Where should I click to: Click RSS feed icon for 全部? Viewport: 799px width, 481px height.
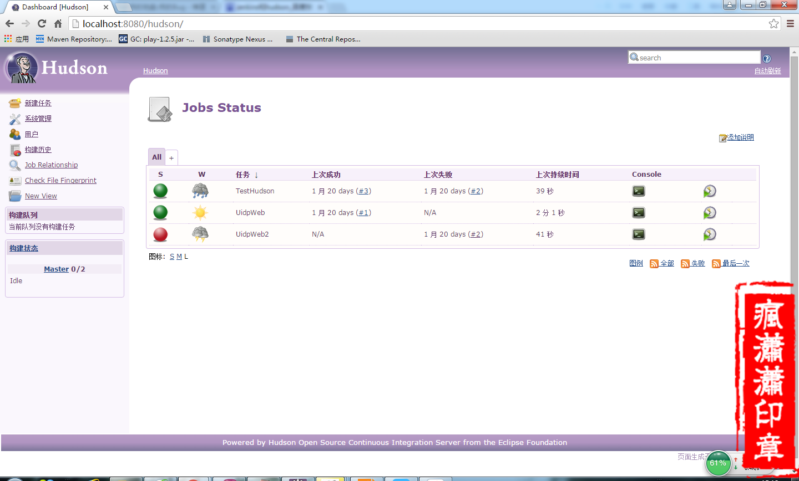pos(654,264)
